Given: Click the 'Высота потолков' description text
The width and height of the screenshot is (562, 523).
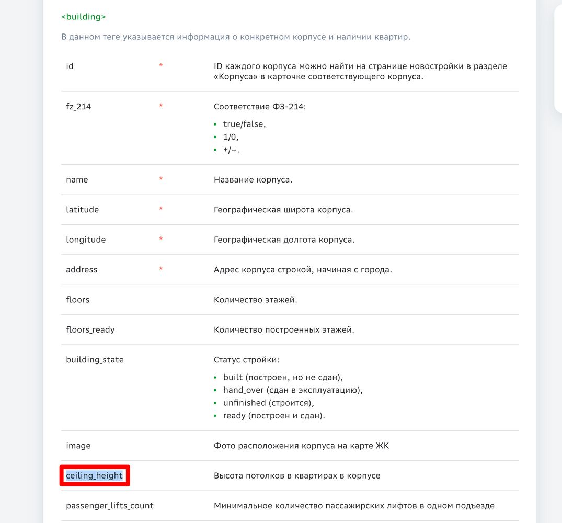Looking at the screenshot, I should [297, 476].
